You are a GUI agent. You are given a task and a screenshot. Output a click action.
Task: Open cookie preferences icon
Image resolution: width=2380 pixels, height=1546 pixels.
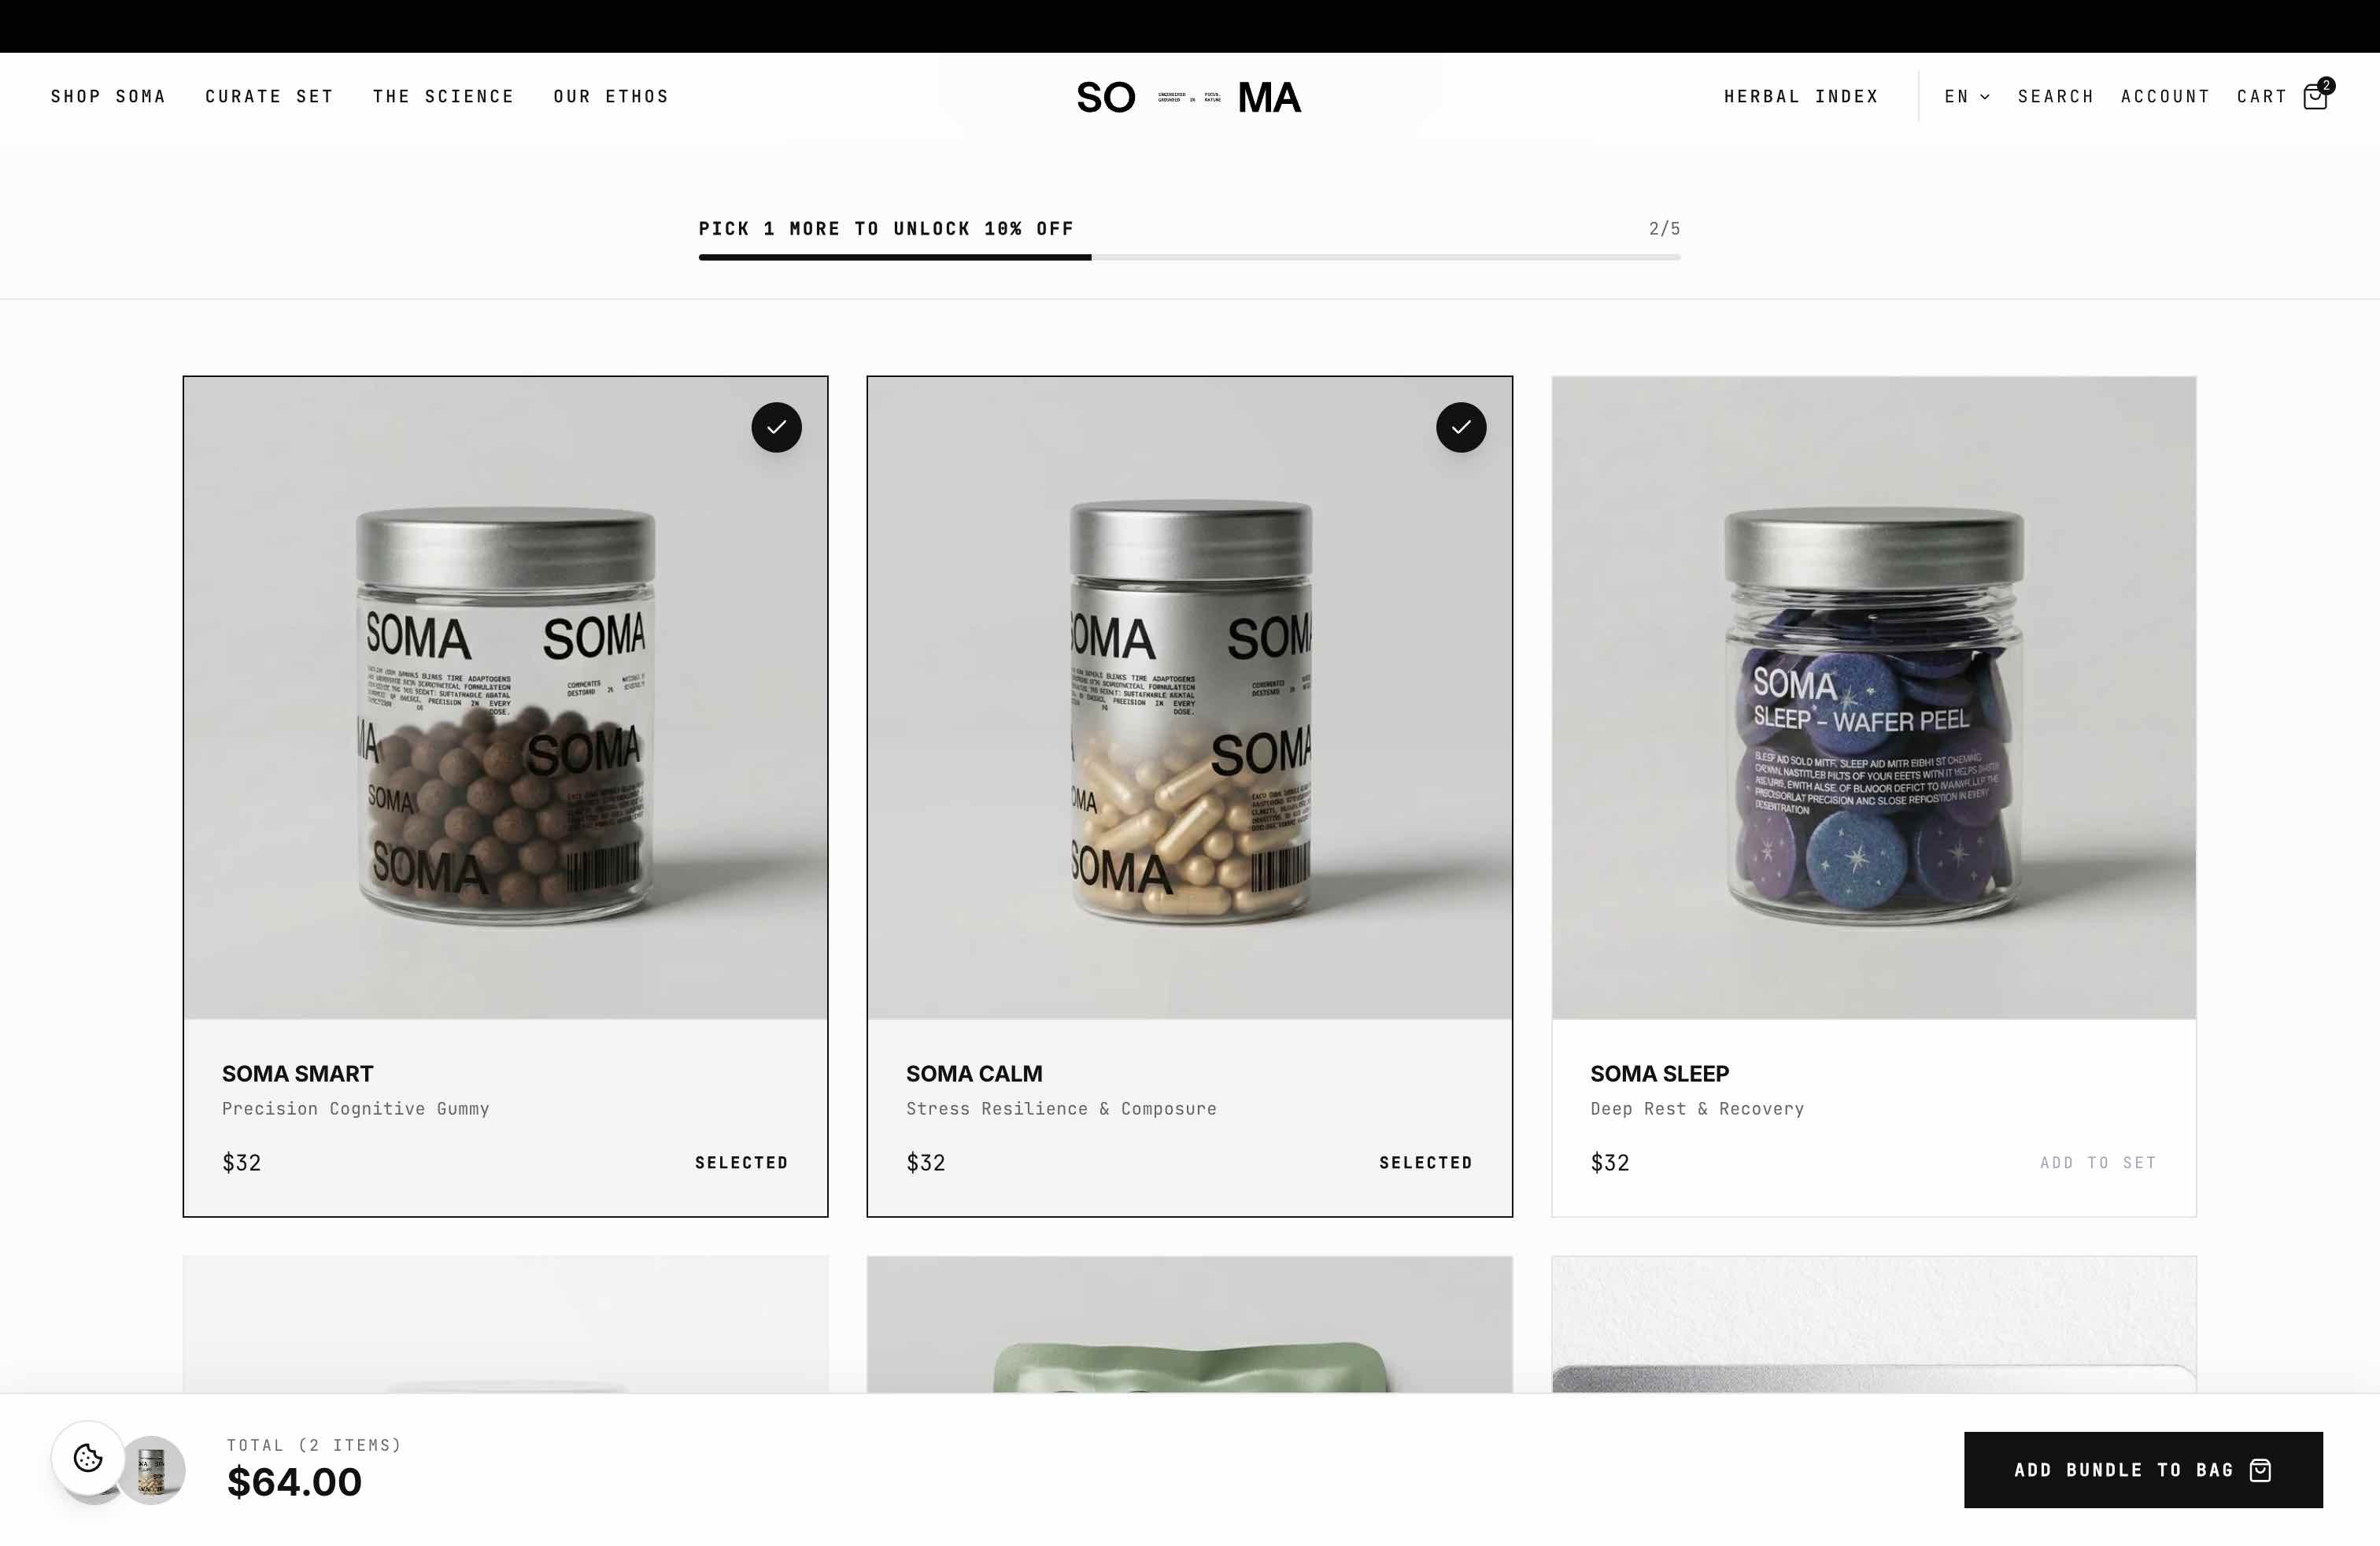(x=88, y=1457)
